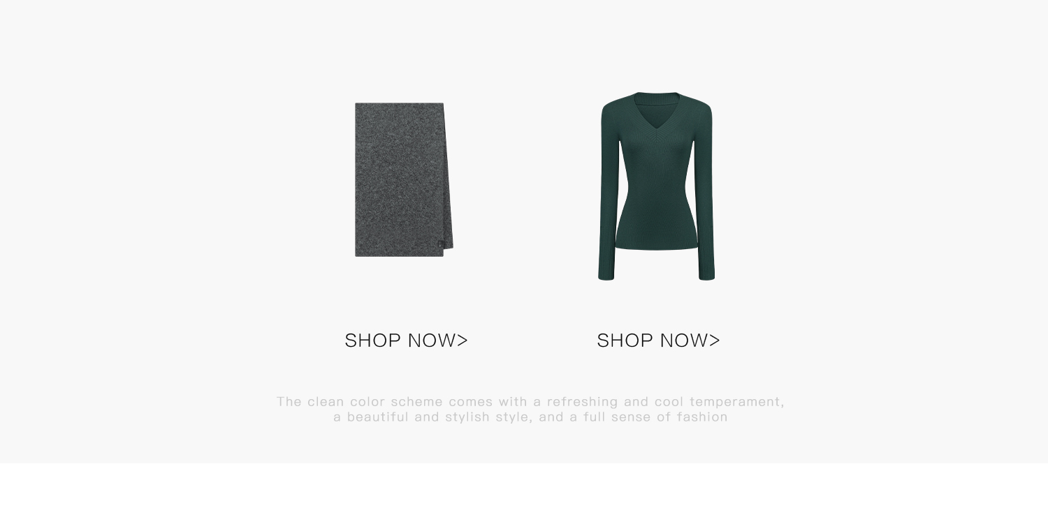Click the V-neck collar of the sweater

point(657,104)
